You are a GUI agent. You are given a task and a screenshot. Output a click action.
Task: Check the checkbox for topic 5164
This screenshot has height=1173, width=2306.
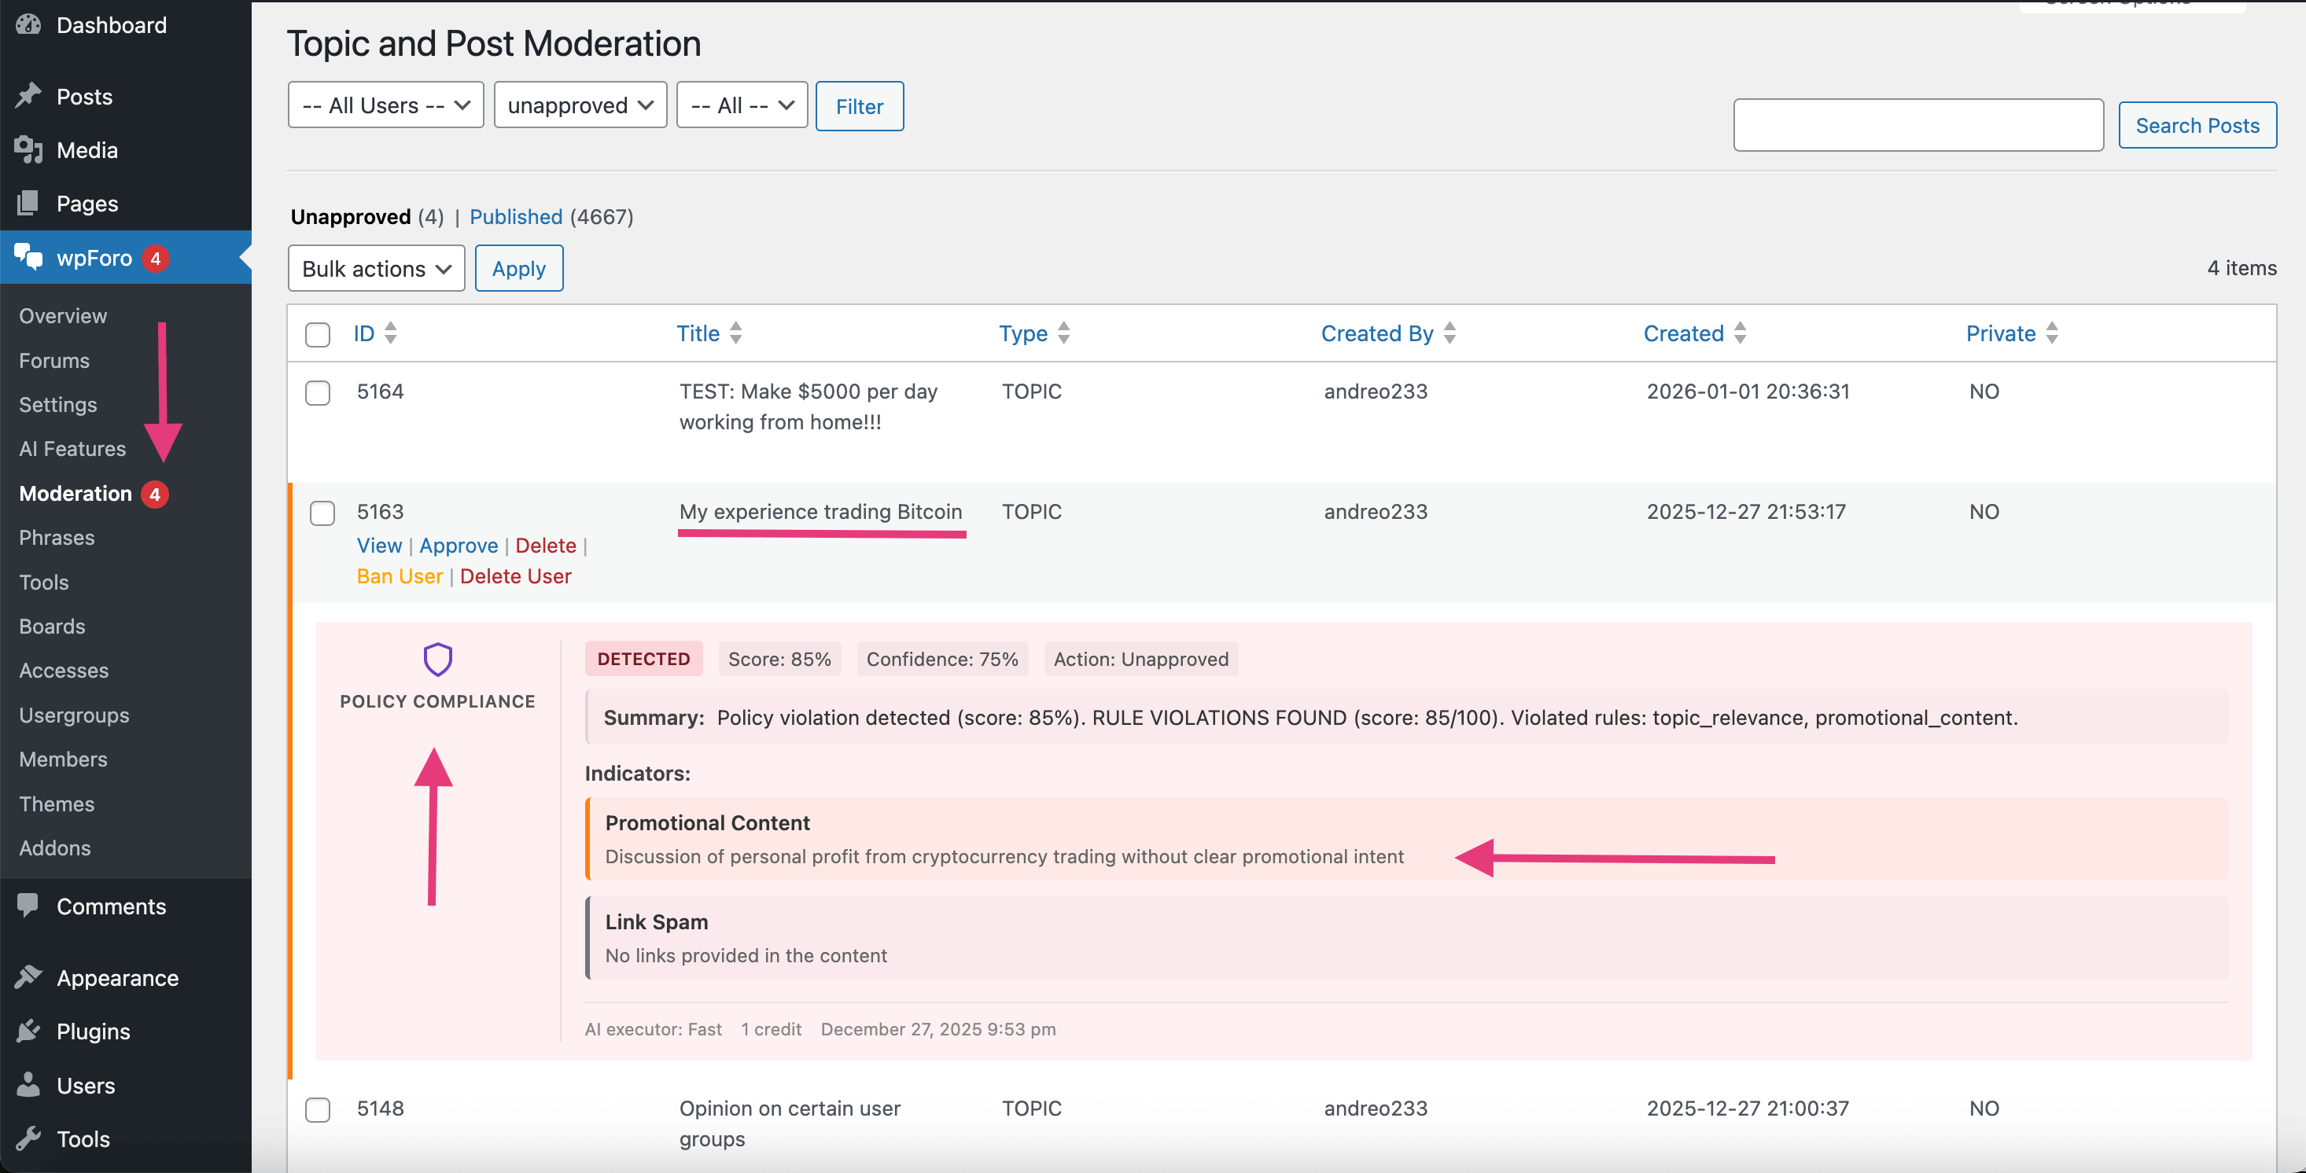(318, 393)
